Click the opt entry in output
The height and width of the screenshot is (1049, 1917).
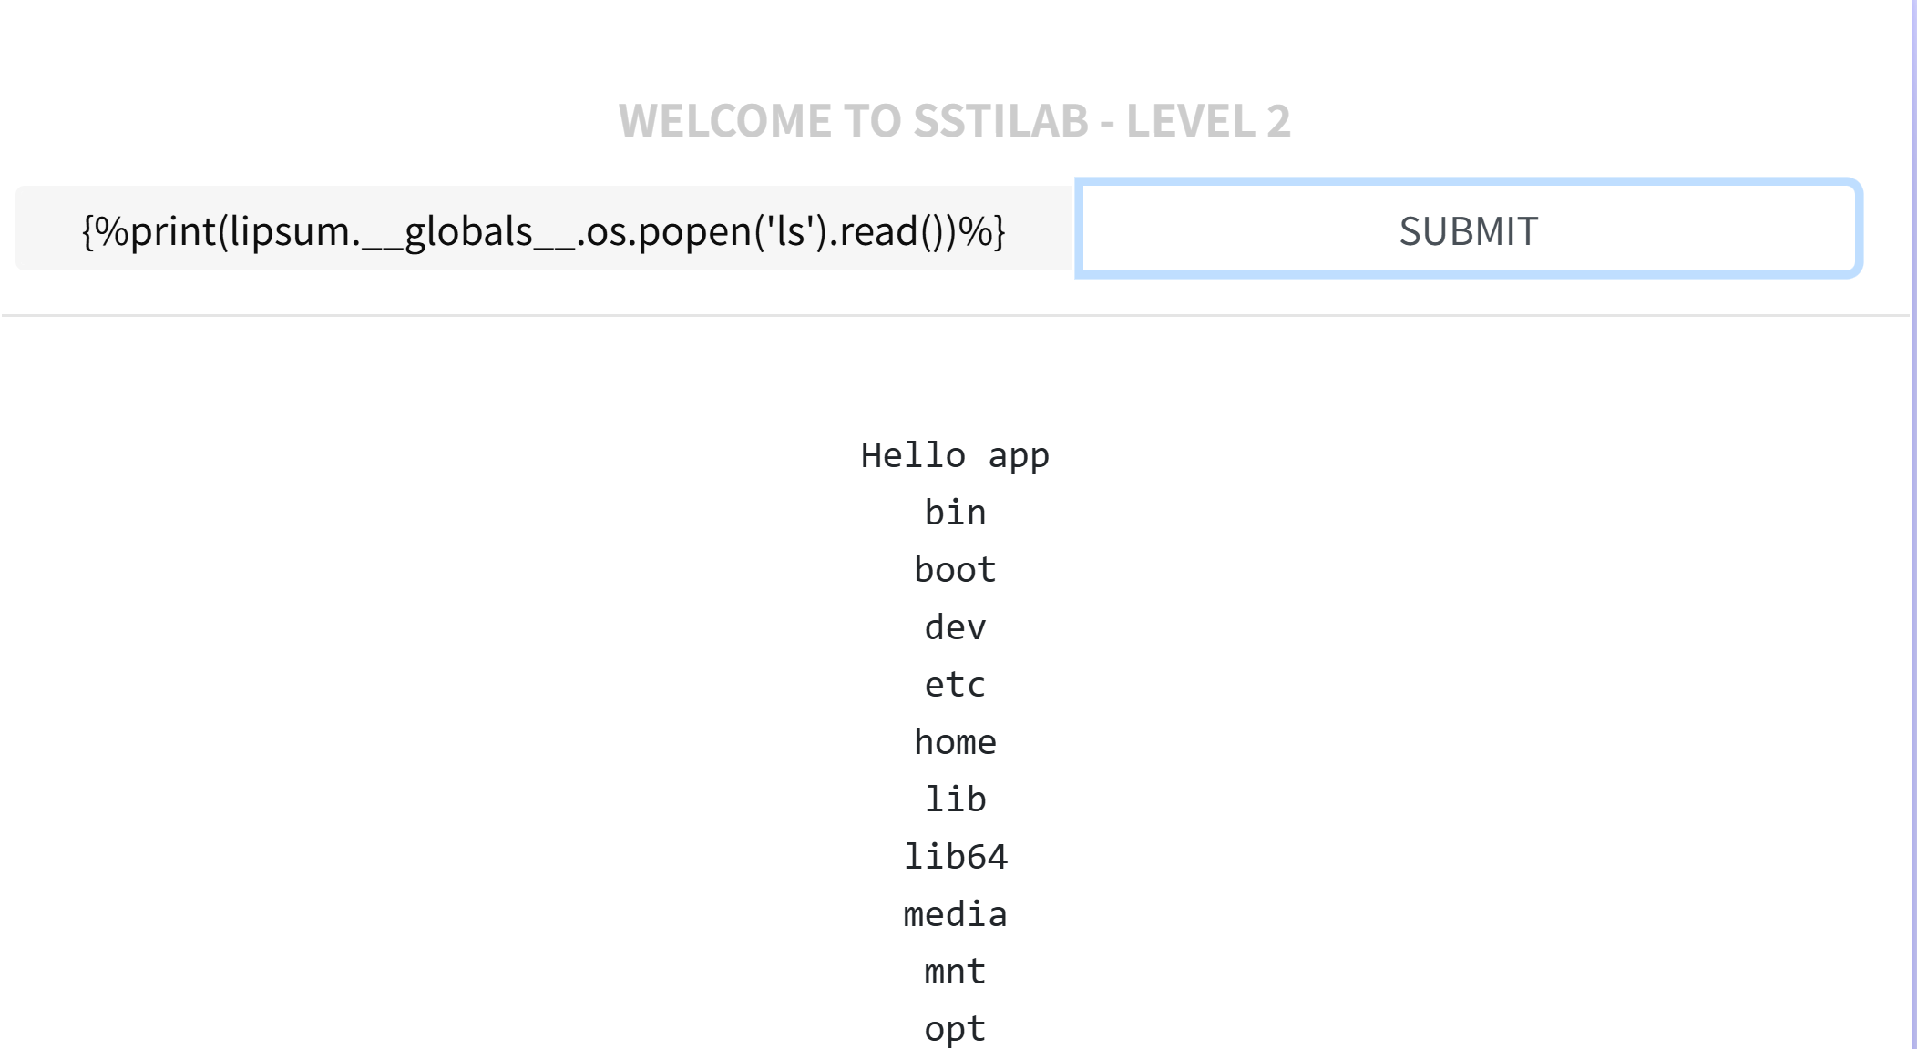point(955,1029)
